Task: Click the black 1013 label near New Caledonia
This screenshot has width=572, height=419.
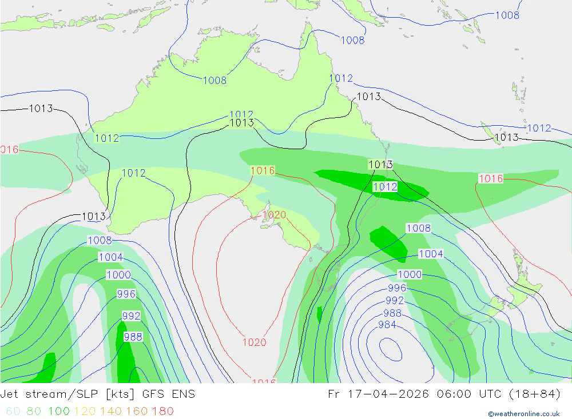Action: tap(507, 138)
